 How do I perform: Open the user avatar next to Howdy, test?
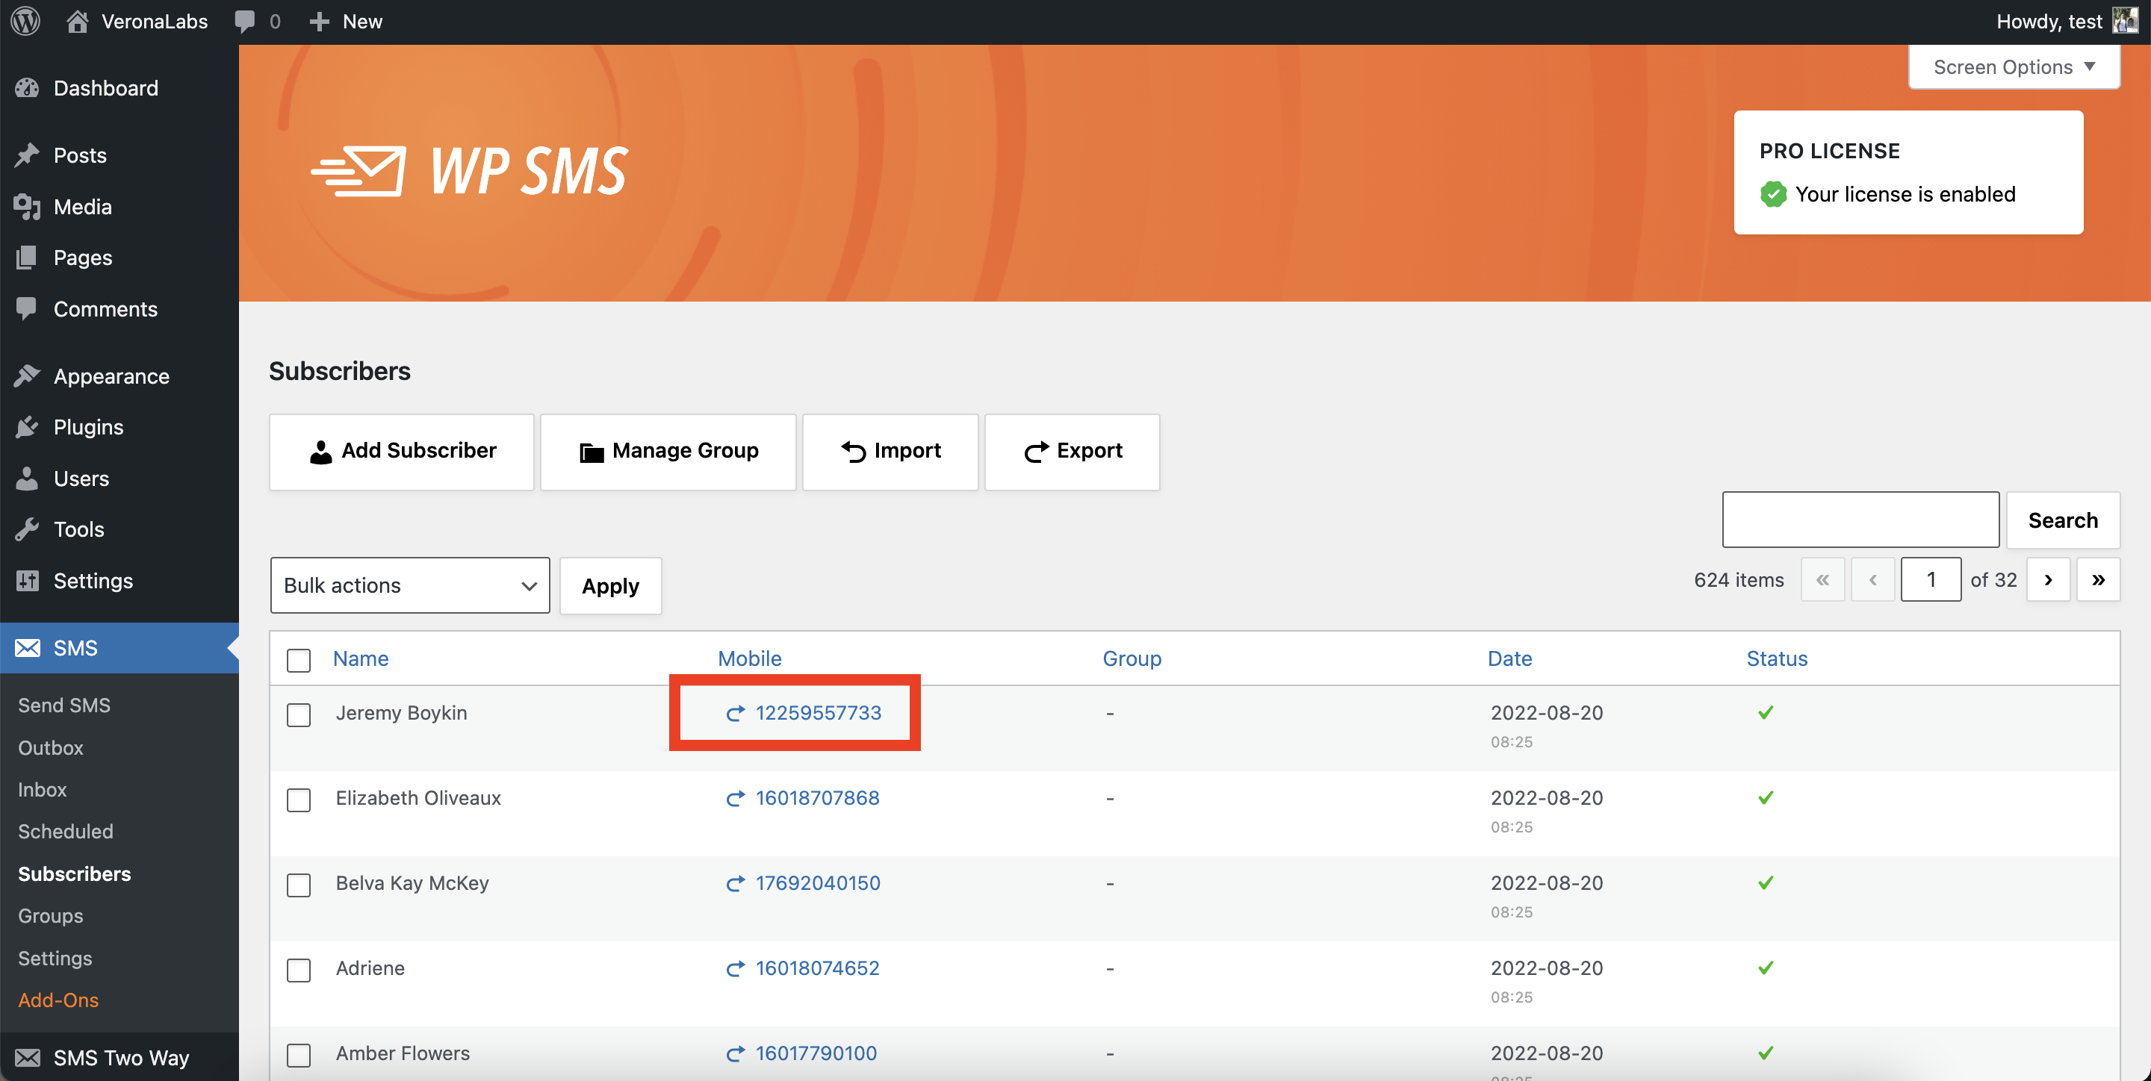pos(2125,21)
